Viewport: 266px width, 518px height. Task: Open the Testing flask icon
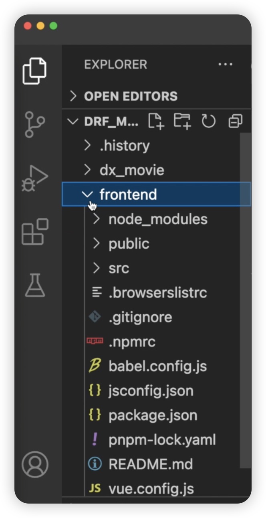(35, 285)
